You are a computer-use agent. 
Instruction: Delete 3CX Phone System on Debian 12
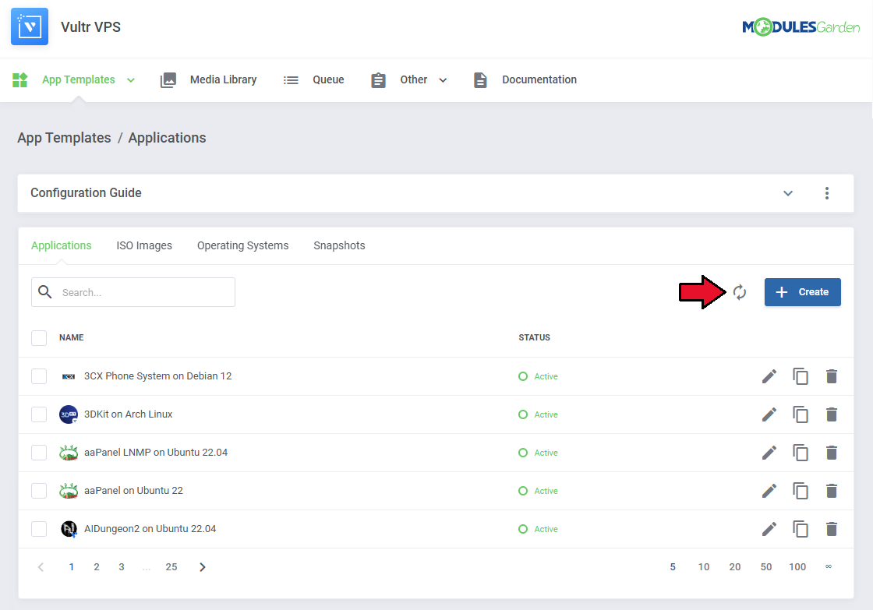(831, 377)
